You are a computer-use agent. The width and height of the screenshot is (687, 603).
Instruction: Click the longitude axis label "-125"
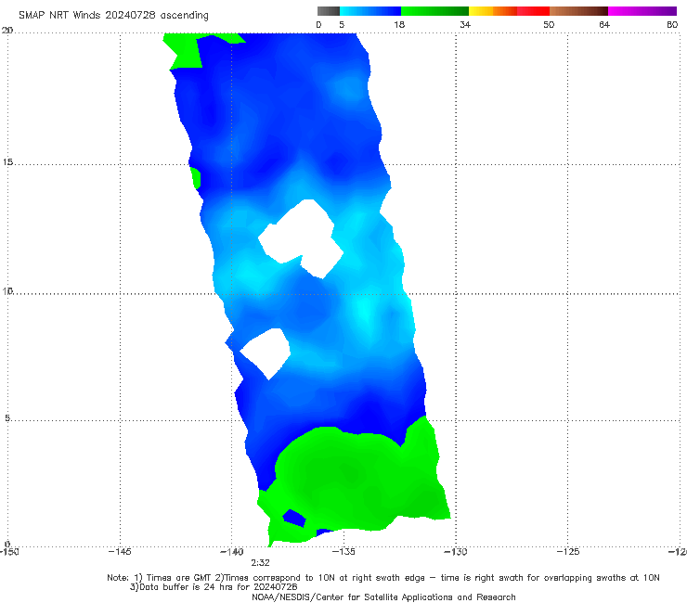(568, 552)
